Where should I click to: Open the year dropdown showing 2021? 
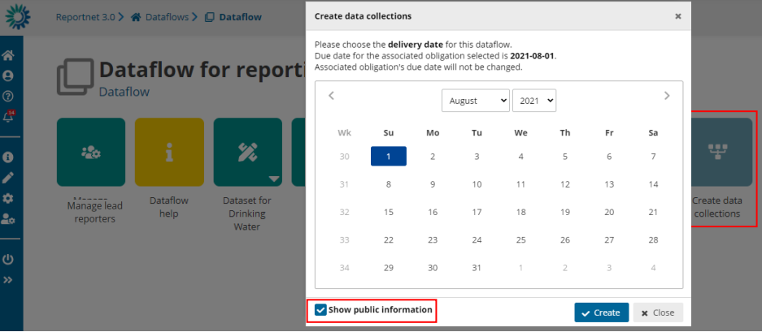(x=533, y=101)
